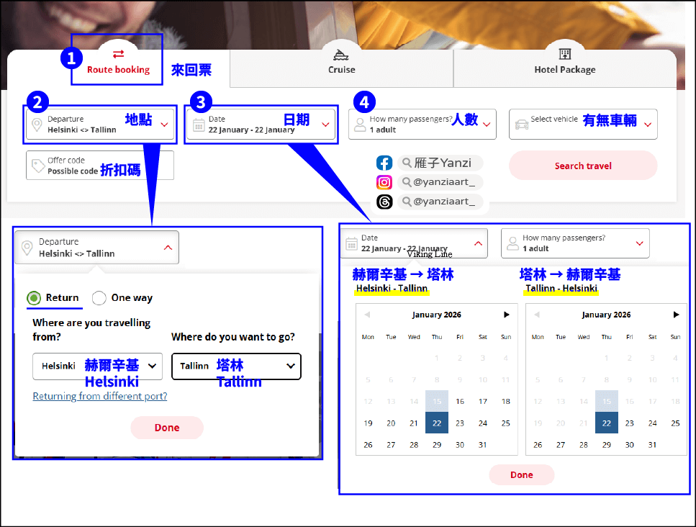
Task: Go to next month in Tallinn - Helsinki calendar
Action: click(676, 315)
